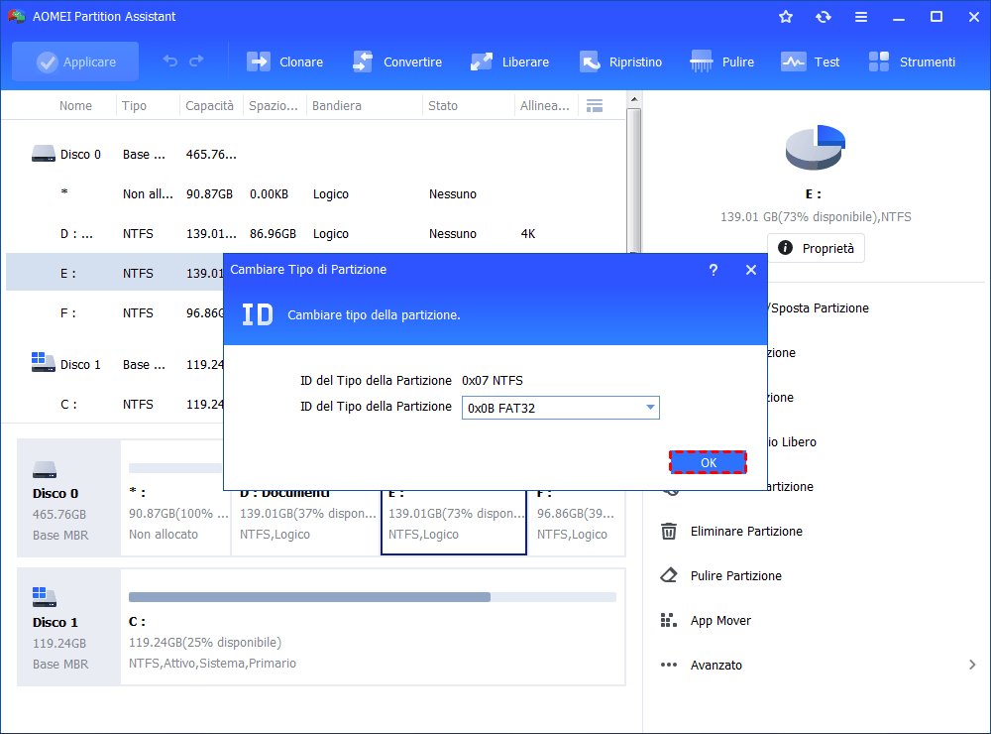This screenshot has width=991, height=734.
Task: Select the unallocated 90.87GB row
Action: pyautogui.click(x=316, y=194)
